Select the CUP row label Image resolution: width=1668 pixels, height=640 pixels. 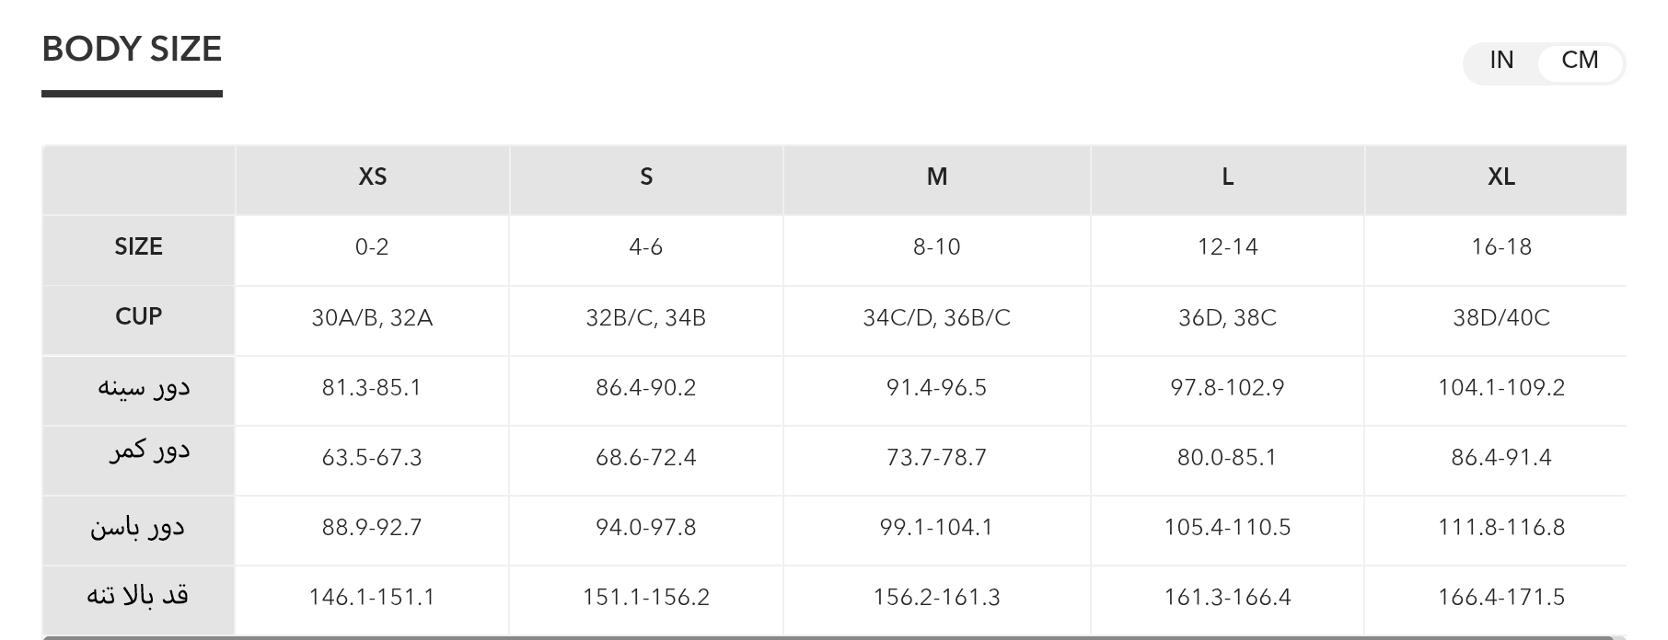coord(138,317)
